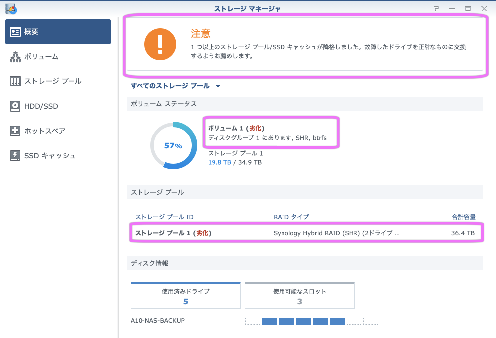Go to the SSD キャッシュ section
Screen dimensions: 496x338
pyautogui.click(x=50, y=156)
